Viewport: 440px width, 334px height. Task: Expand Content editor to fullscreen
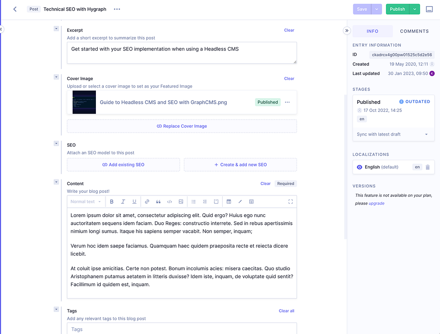[x=290, y=202]
